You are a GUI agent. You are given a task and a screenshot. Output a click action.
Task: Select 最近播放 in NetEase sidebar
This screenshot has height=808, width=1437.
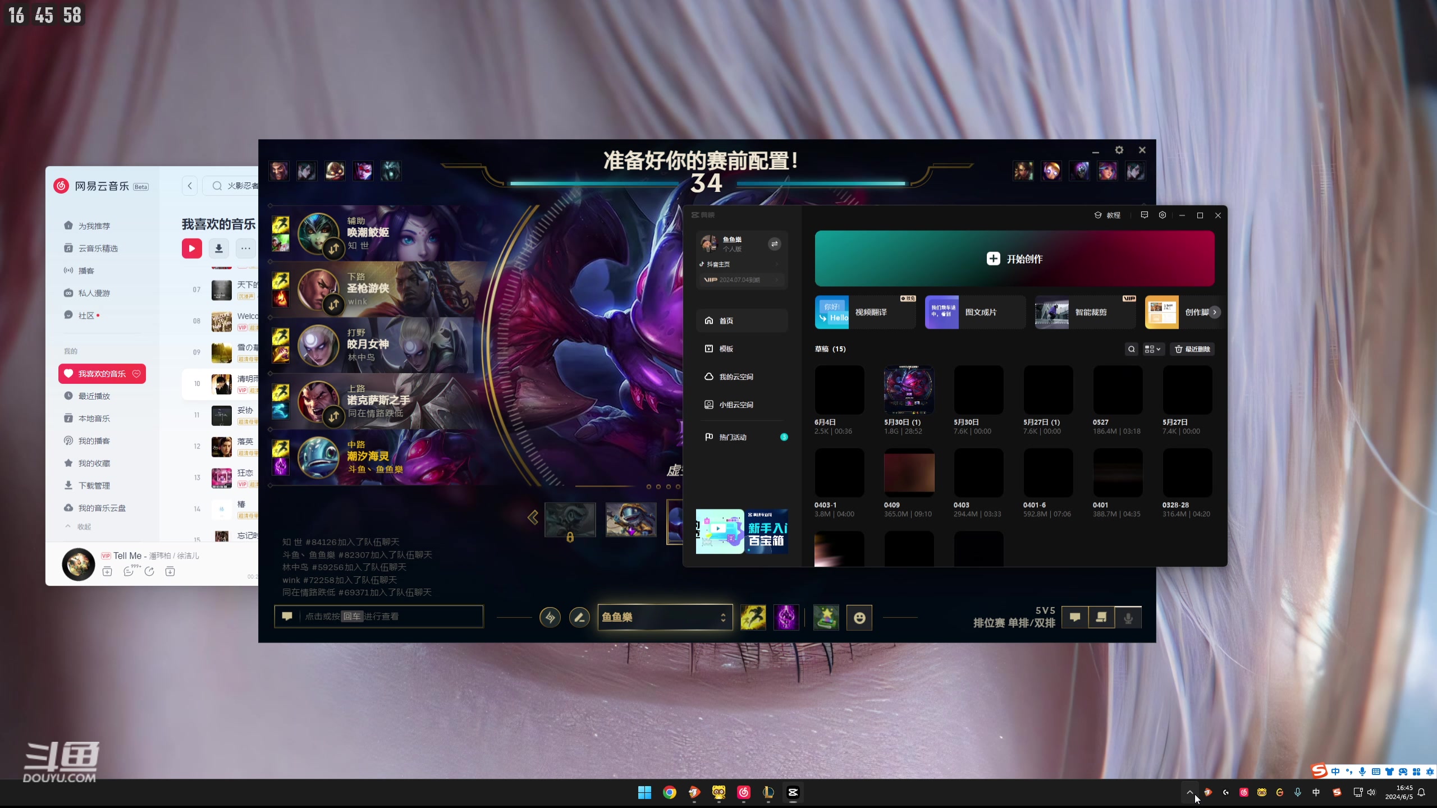(102, 396)
